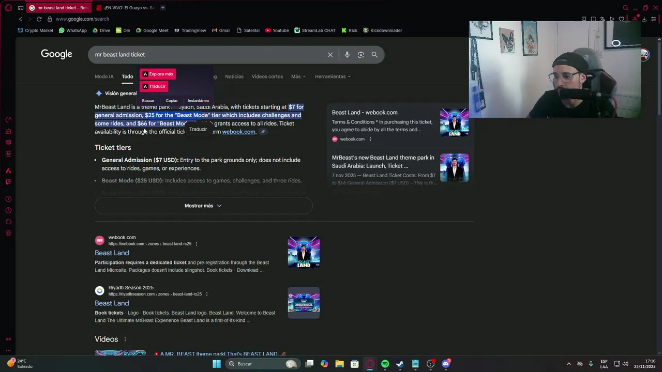Open Opera sidebar settings gear
This screenshot has width=662, height=372.
click(x=8, y=233)
